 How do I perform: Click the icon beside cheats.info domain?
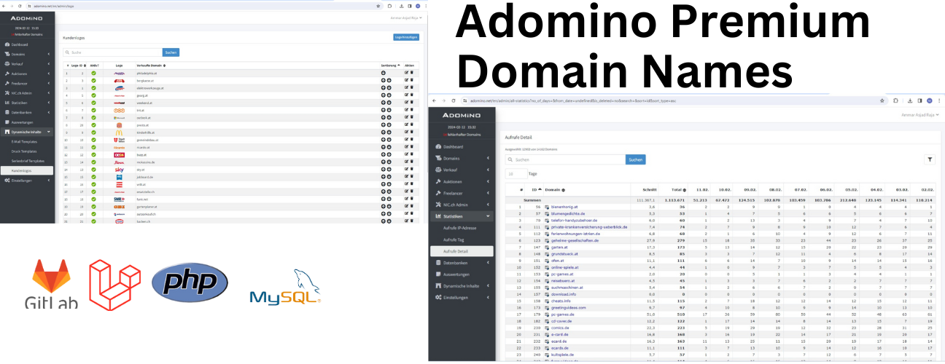[546, 301]
